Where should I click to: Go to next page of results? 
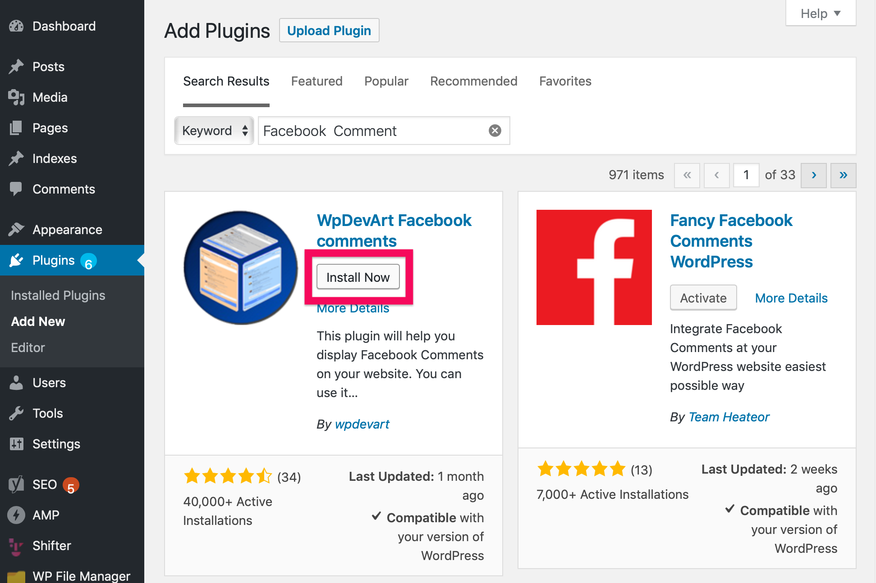pos(814,175)
